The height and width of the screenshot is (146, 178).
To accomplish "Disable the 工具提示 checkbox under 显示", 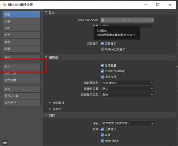I will [x=102, y=43].
